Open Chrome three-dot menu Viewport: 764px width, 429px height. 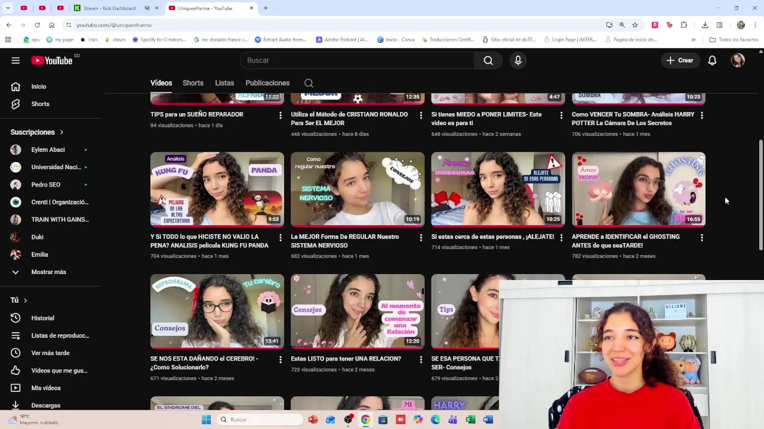[756, 25]
